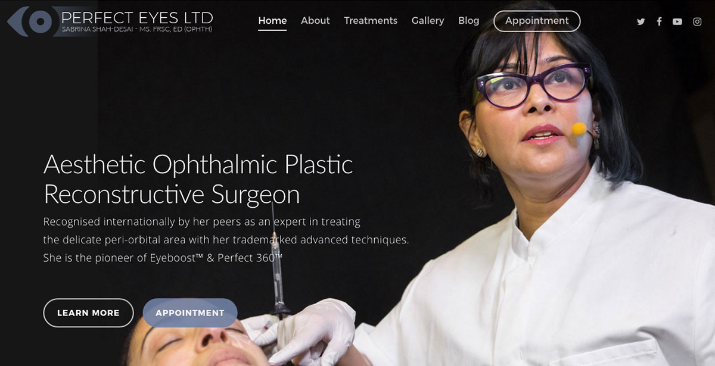Click the blue APPOINTMENT hero button
This screenshot has width=715, height=366.
pos(190,312)
